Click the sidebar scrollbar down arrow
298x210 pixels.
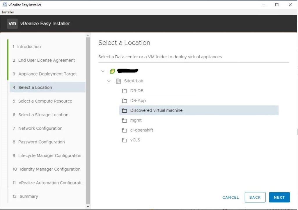tap(88, 207)
